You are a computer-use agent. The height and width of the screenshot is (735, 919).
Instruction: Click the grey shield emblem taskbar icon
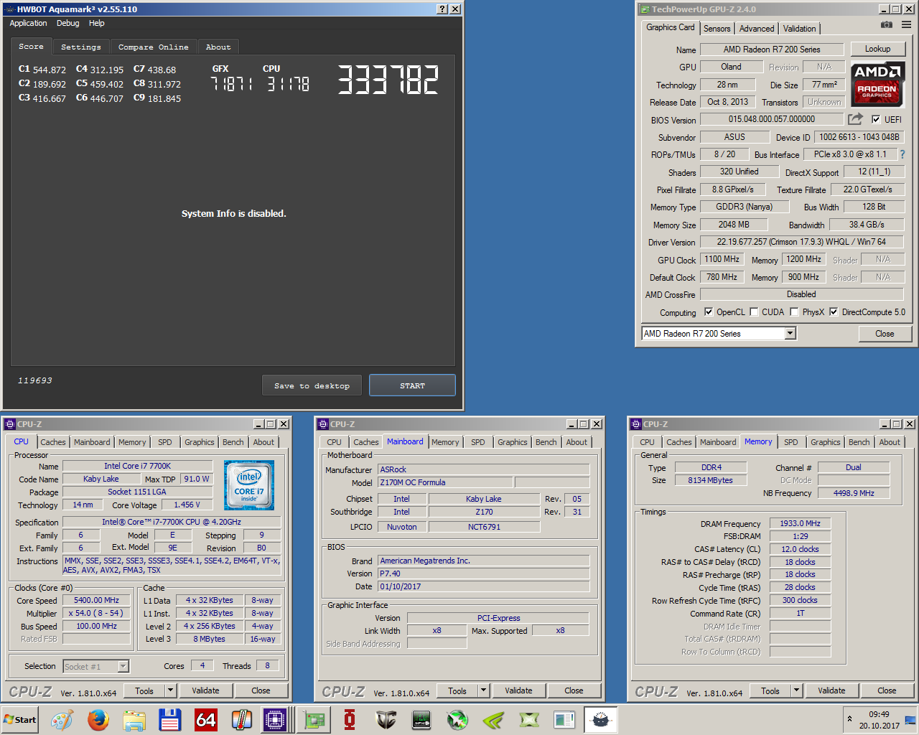pyautogui.click(x=386, y=720)
